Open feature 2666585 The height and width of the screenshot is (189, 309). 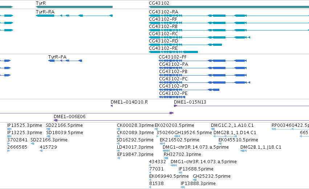17,147
